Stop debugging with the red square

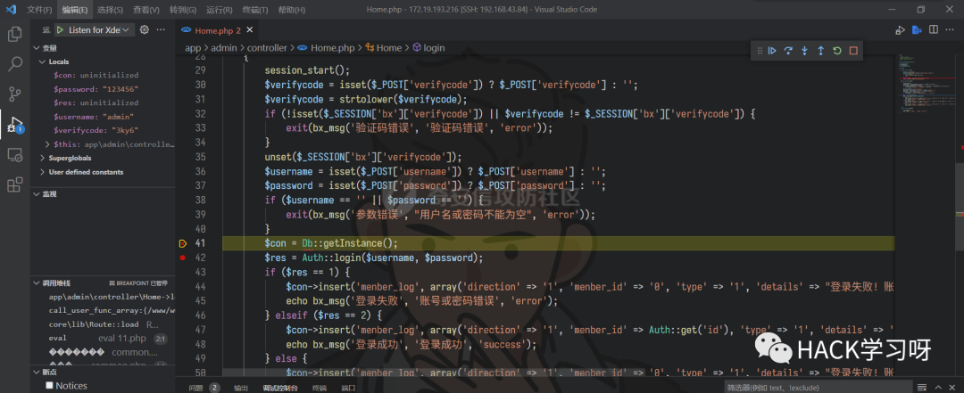pyautogui.click(x=853, y=51)
